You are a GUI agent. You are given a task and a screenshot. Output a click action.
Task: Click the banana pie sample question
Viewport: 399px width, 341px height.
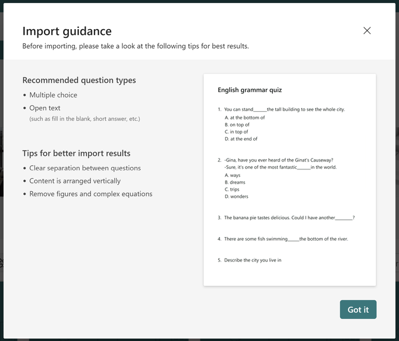click(x=289, y=218)
